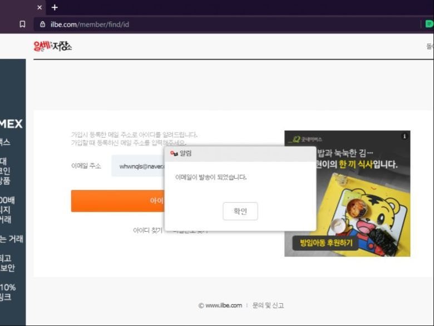Open a new browser tab
Image resolution: width=434 pixels, height=326 pixels.
click(x=55, y=7)
